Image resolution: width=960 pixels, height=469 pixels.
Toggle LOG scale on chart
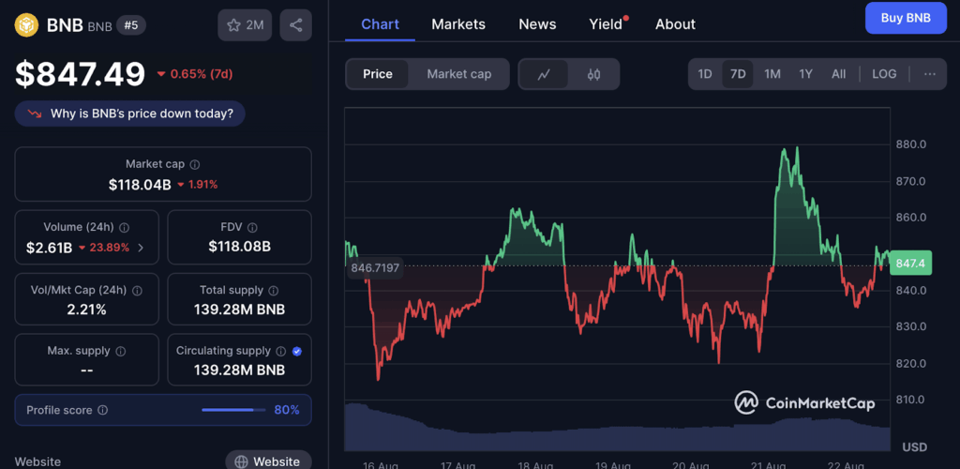(x=884, y=74)
